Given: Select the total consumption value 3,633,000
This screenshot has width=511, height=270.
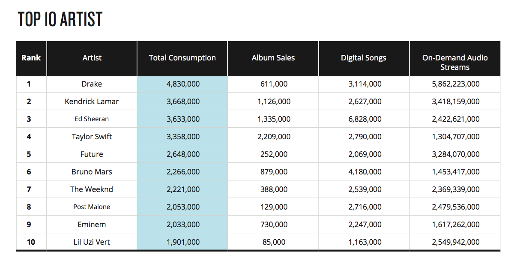Looking at the screenshot, I should click(x=183, y=119).
